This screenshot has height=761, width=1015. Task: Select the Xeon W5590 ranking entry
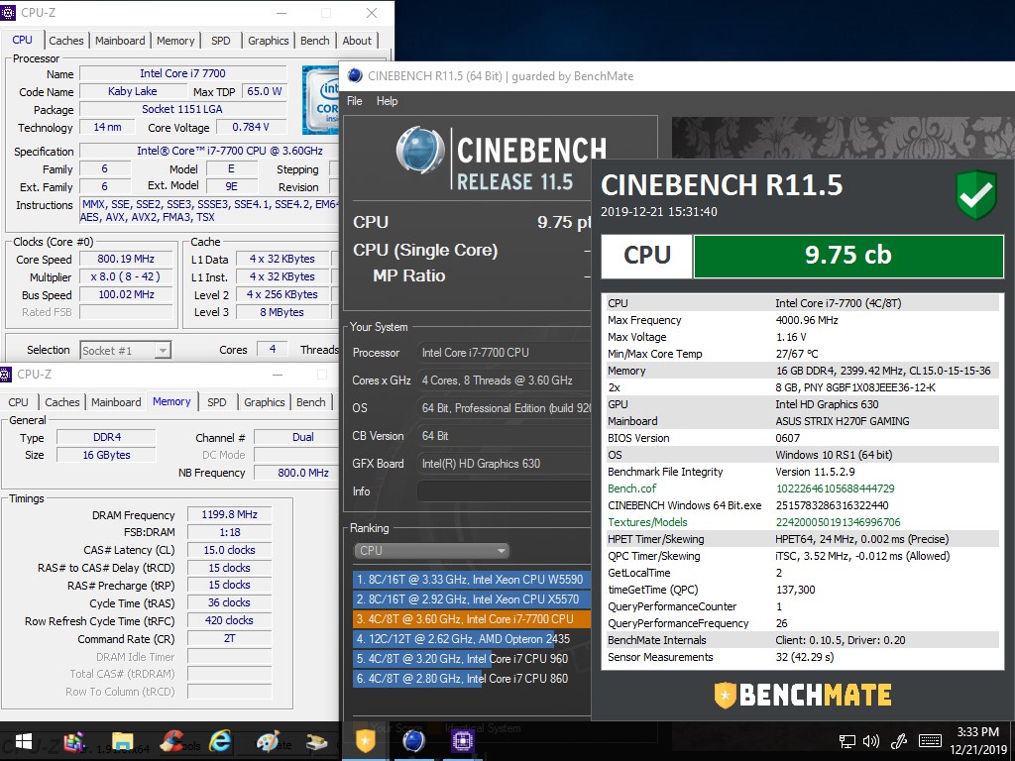point(471,579)
